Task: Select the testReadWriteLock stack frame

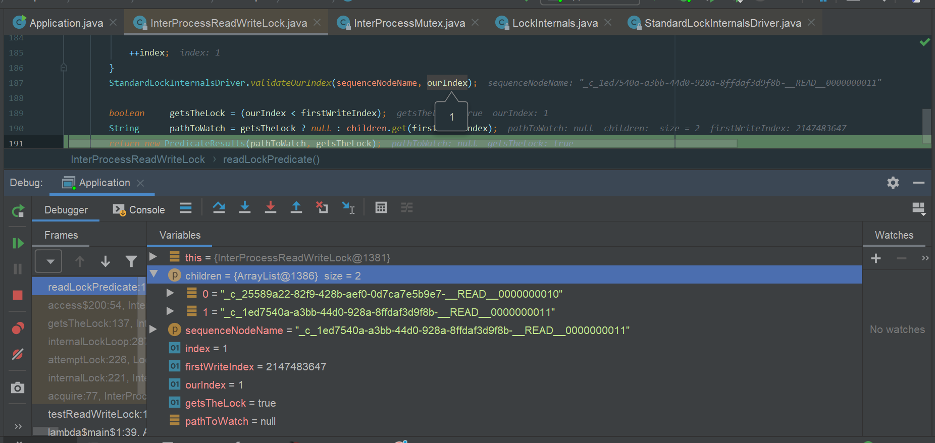Action: pos(90,414)
